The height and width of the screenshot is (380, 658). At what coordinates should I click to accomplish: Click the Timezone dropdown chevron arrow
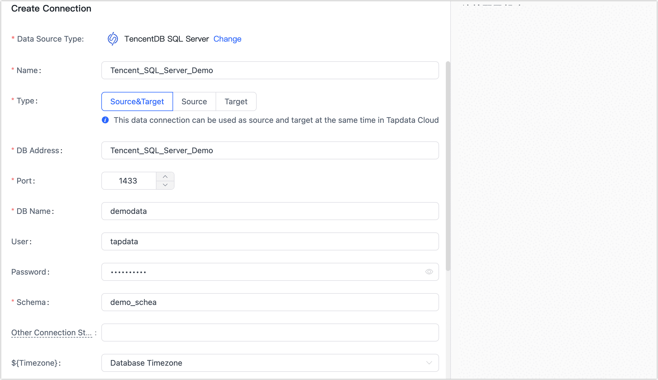tap(429, 363)
